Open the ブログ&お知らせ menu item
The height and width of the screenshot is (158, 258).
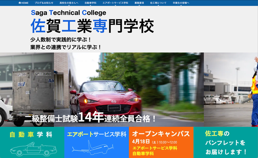(x=44, y=3)
